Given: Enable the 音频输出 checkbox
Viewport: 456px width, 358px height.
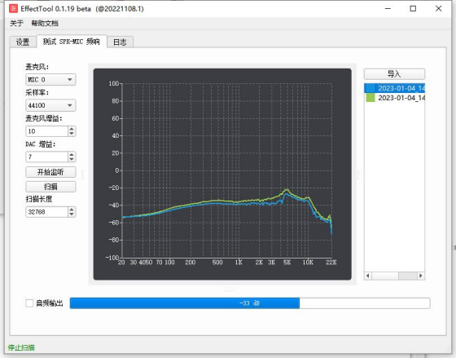Looking at the screenshot, I should [x=29, y=303].
